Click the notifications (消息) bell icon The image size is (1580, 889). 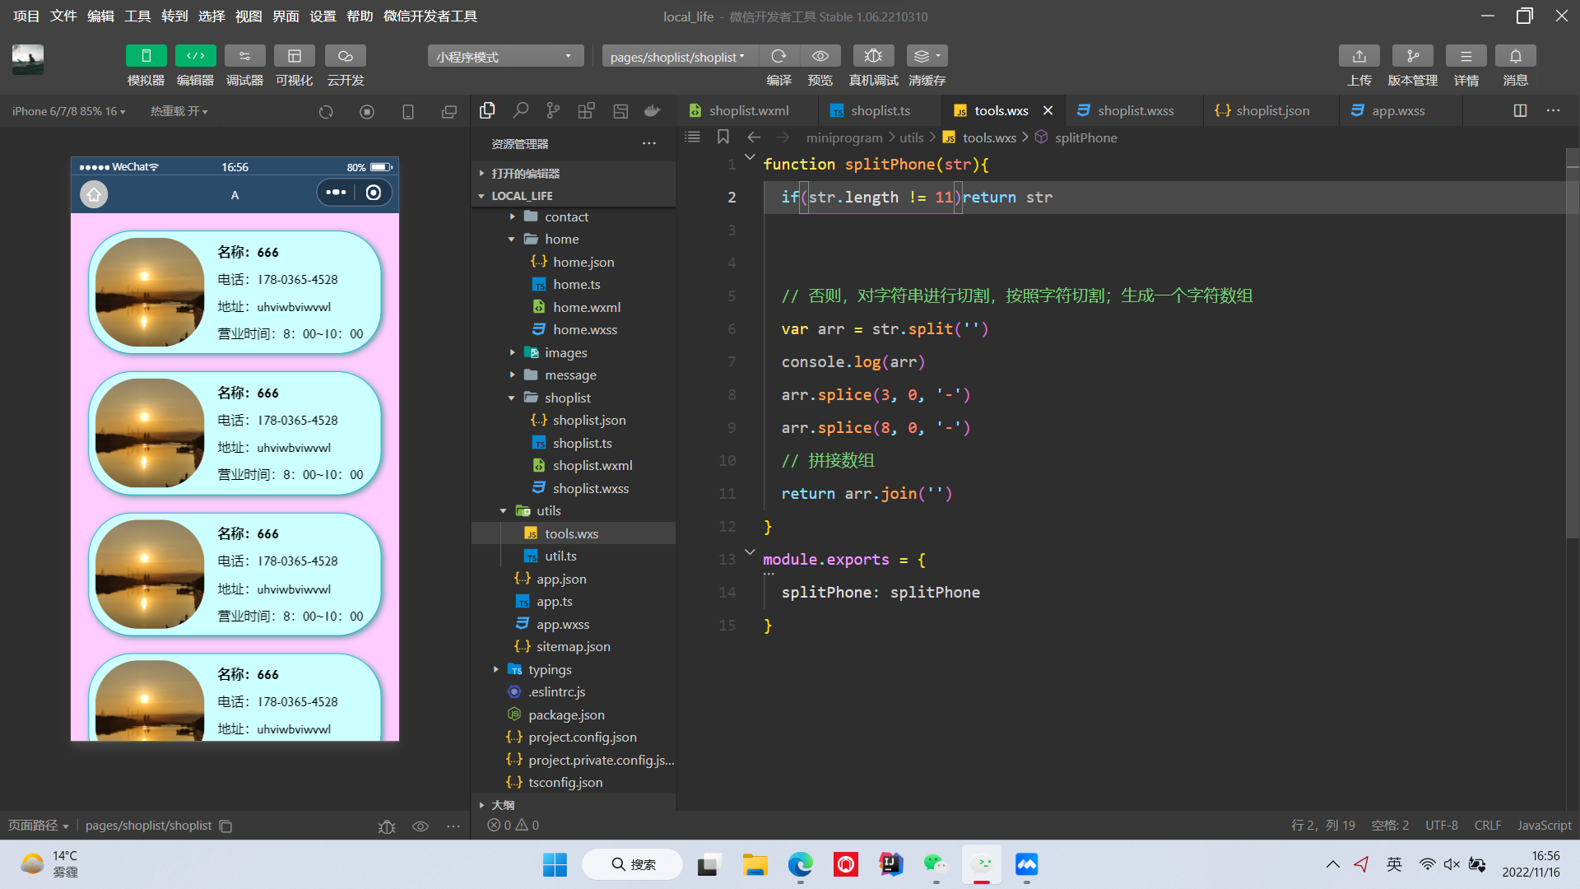pyautogui.click(x=1515, y=56)
